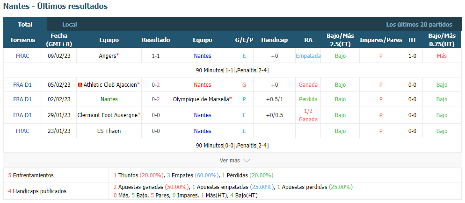This screenshot has width=465, height=203.
Task: Open the Los últimos 20 partidos selector
Action: coord(419,25)
